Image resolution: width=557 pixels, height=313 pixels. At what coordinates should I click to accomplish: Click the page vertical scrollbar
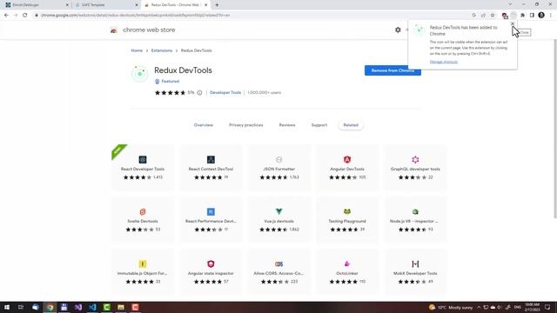pos(555,130)
